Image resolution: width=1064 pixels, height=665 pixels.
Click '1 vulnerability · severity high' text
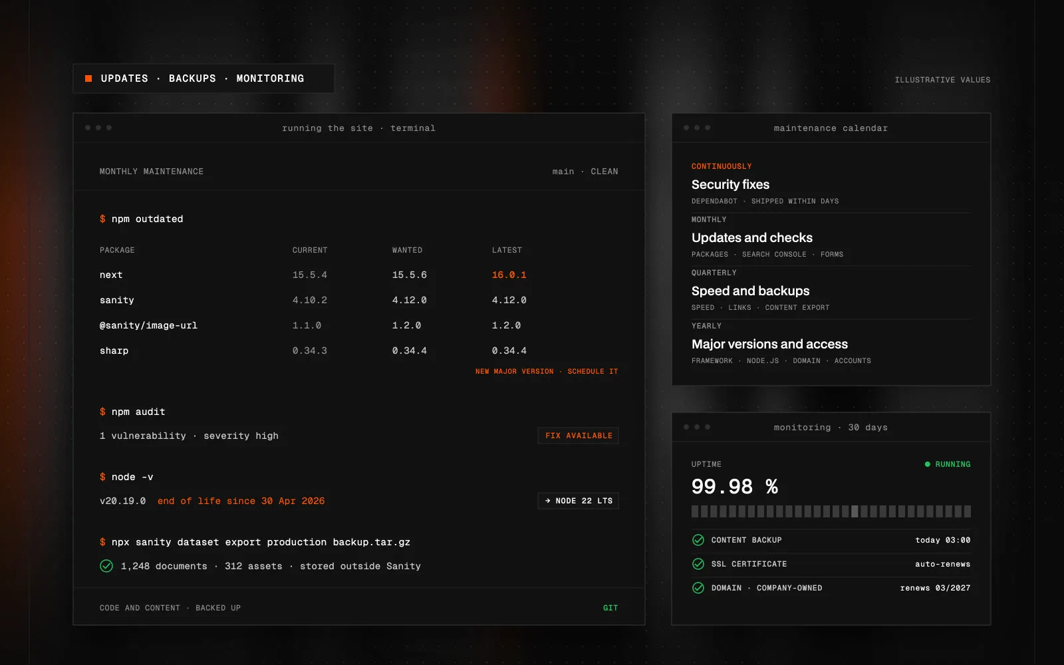coord(189,436)
